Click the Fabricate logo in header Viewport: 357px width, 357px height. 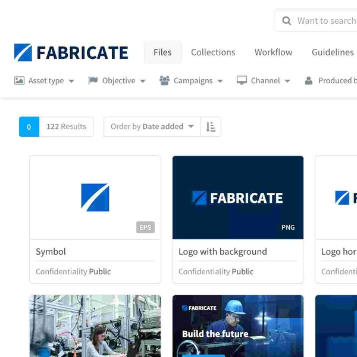tap(71, 52)
